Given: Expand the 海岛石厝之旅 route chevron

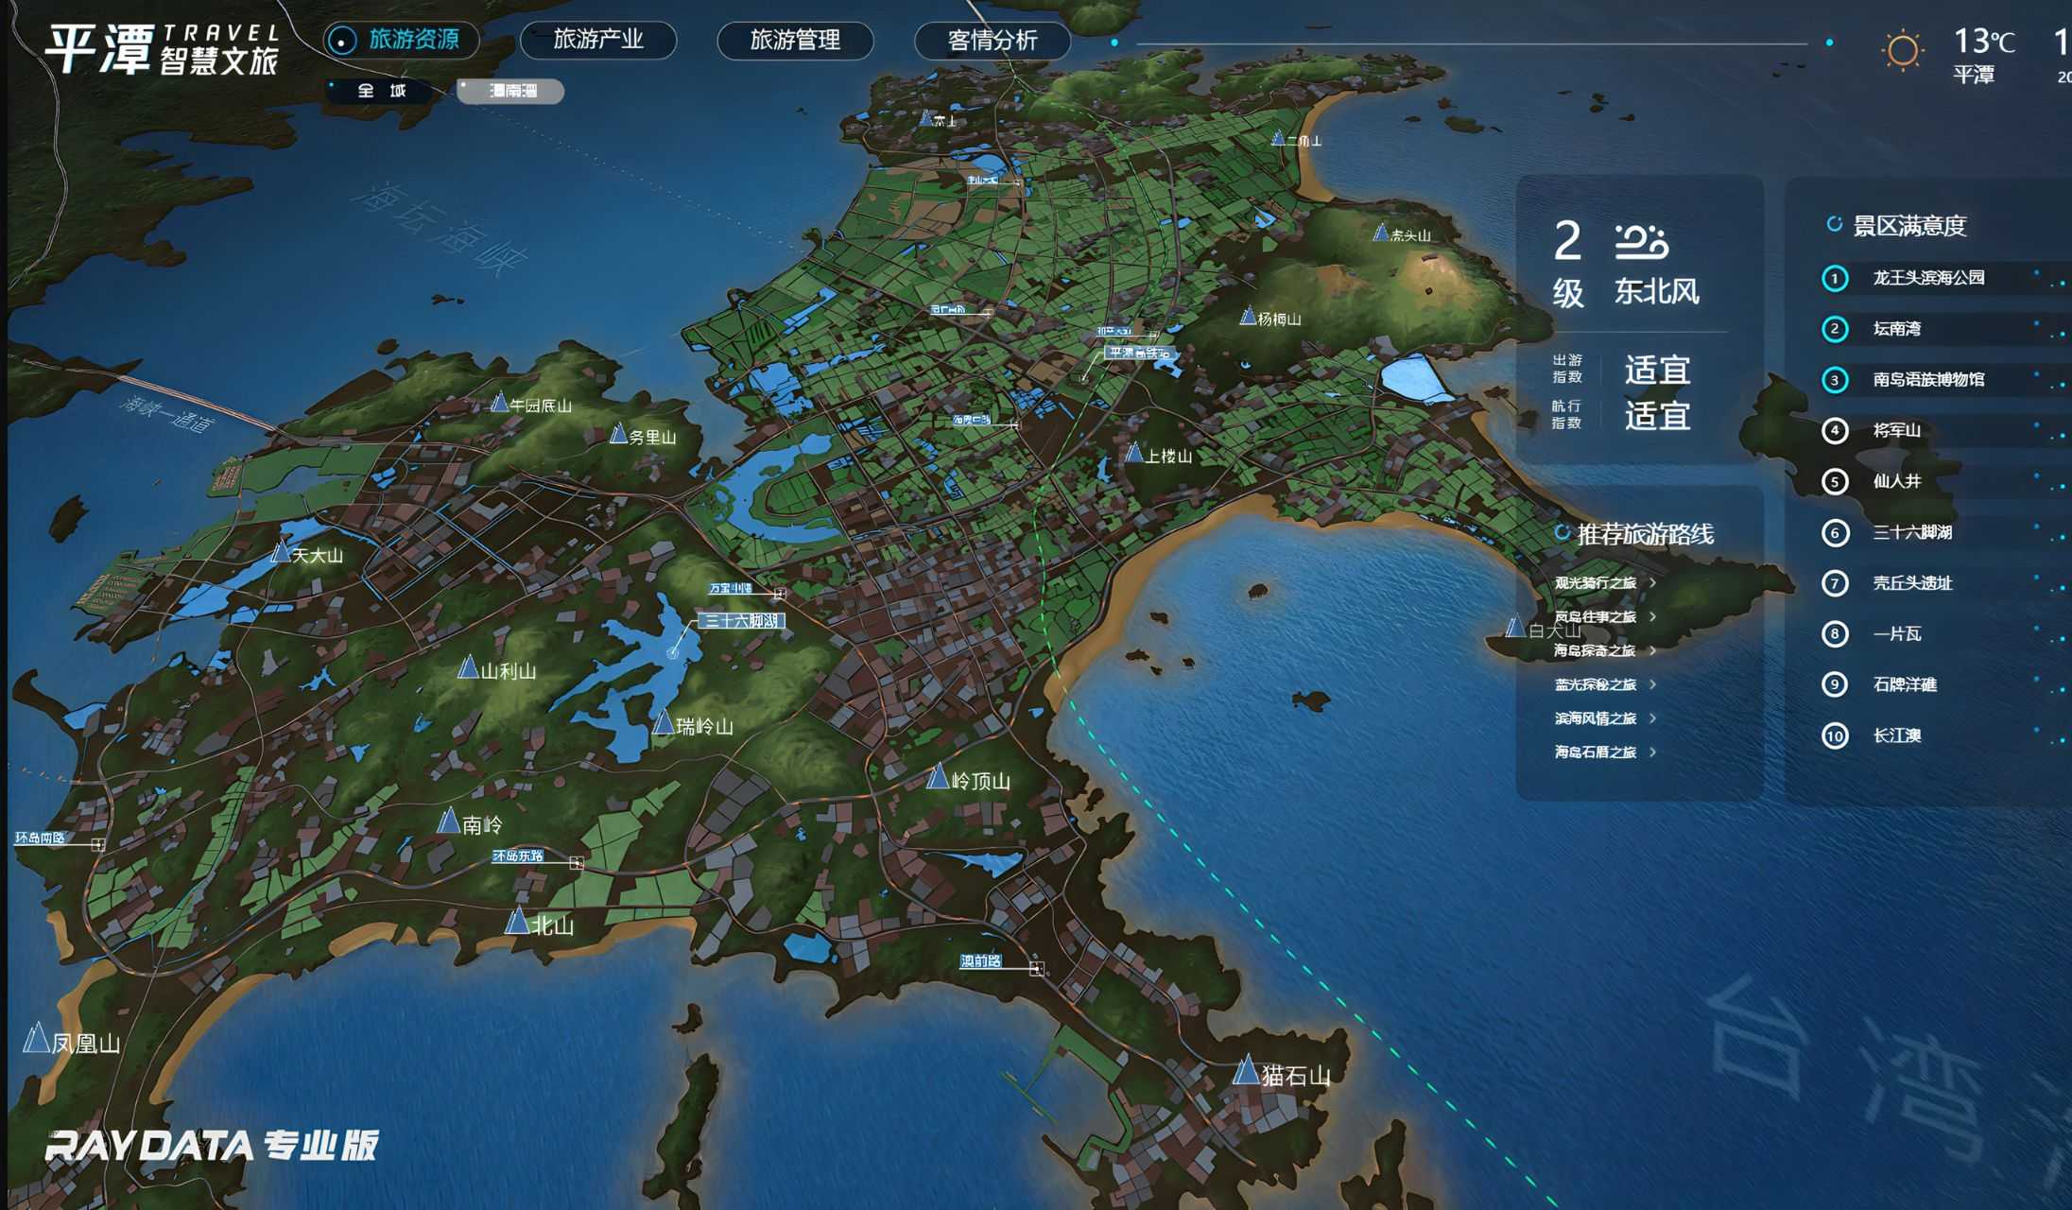Looking at the screenshot, I should tap(1652, 752).
